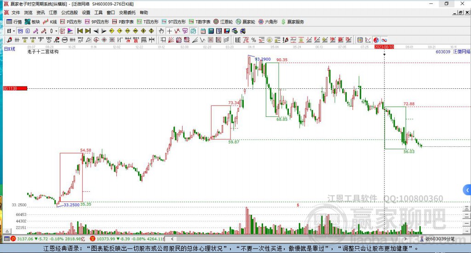Open the 文件 menu
The width and height of the screenshot is (471, 253).
click(x=16, y=12)
